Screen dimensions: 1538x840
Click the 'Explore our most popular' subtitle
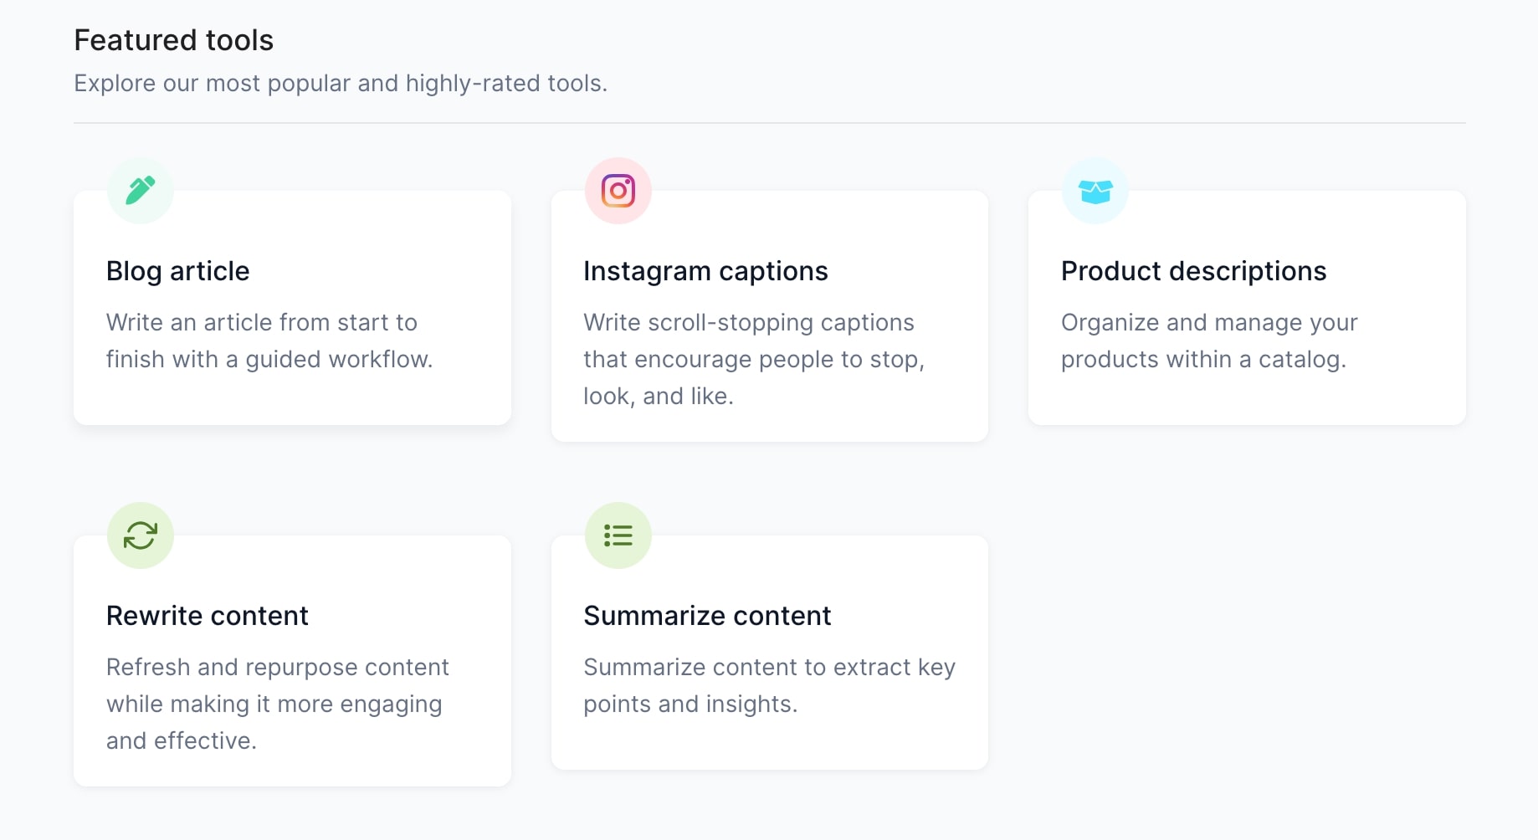pos(341,83)
